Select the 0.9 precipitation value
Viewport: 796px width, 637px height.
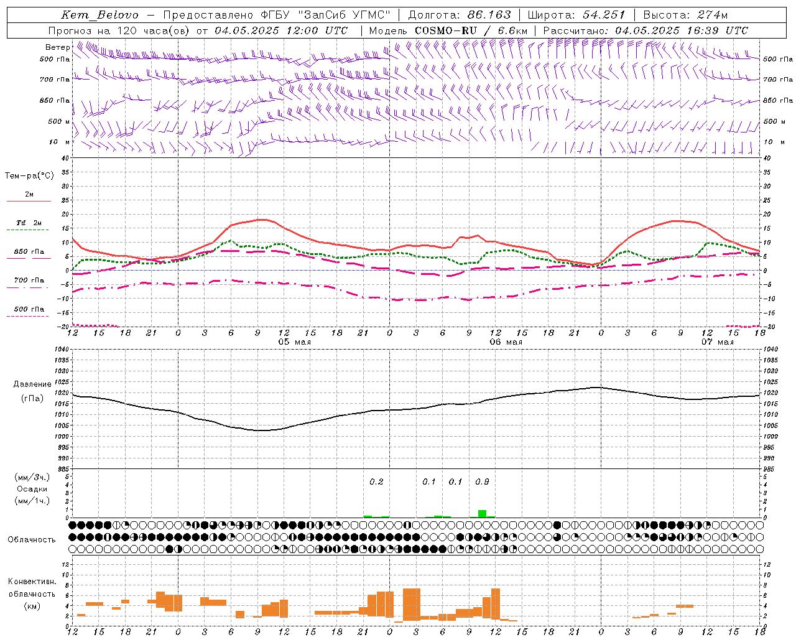coord(482,482)
